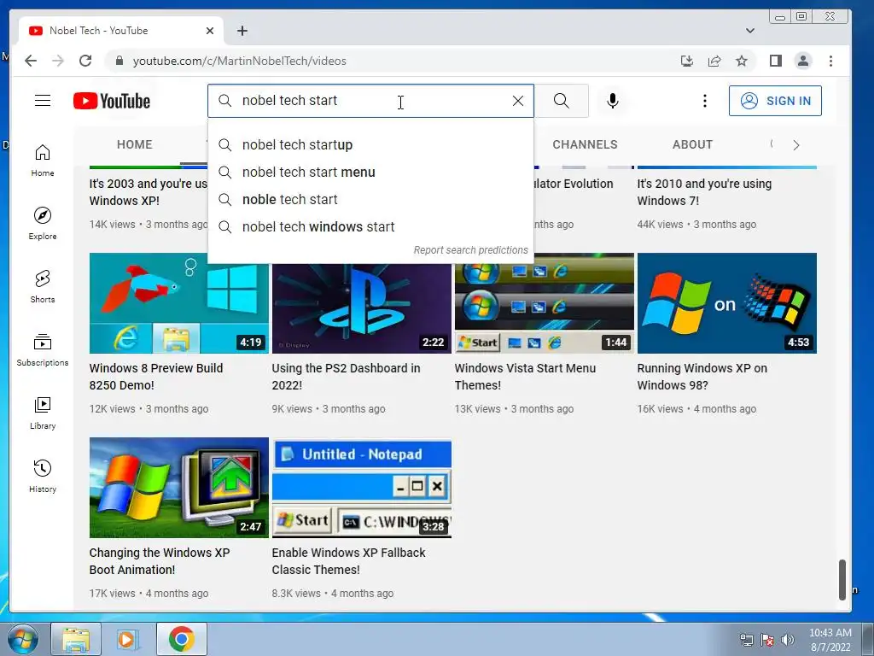Select suggestion 'nobel tech start menu'
The height and width of the screenshot is (656, 874).
click(370, 173)
